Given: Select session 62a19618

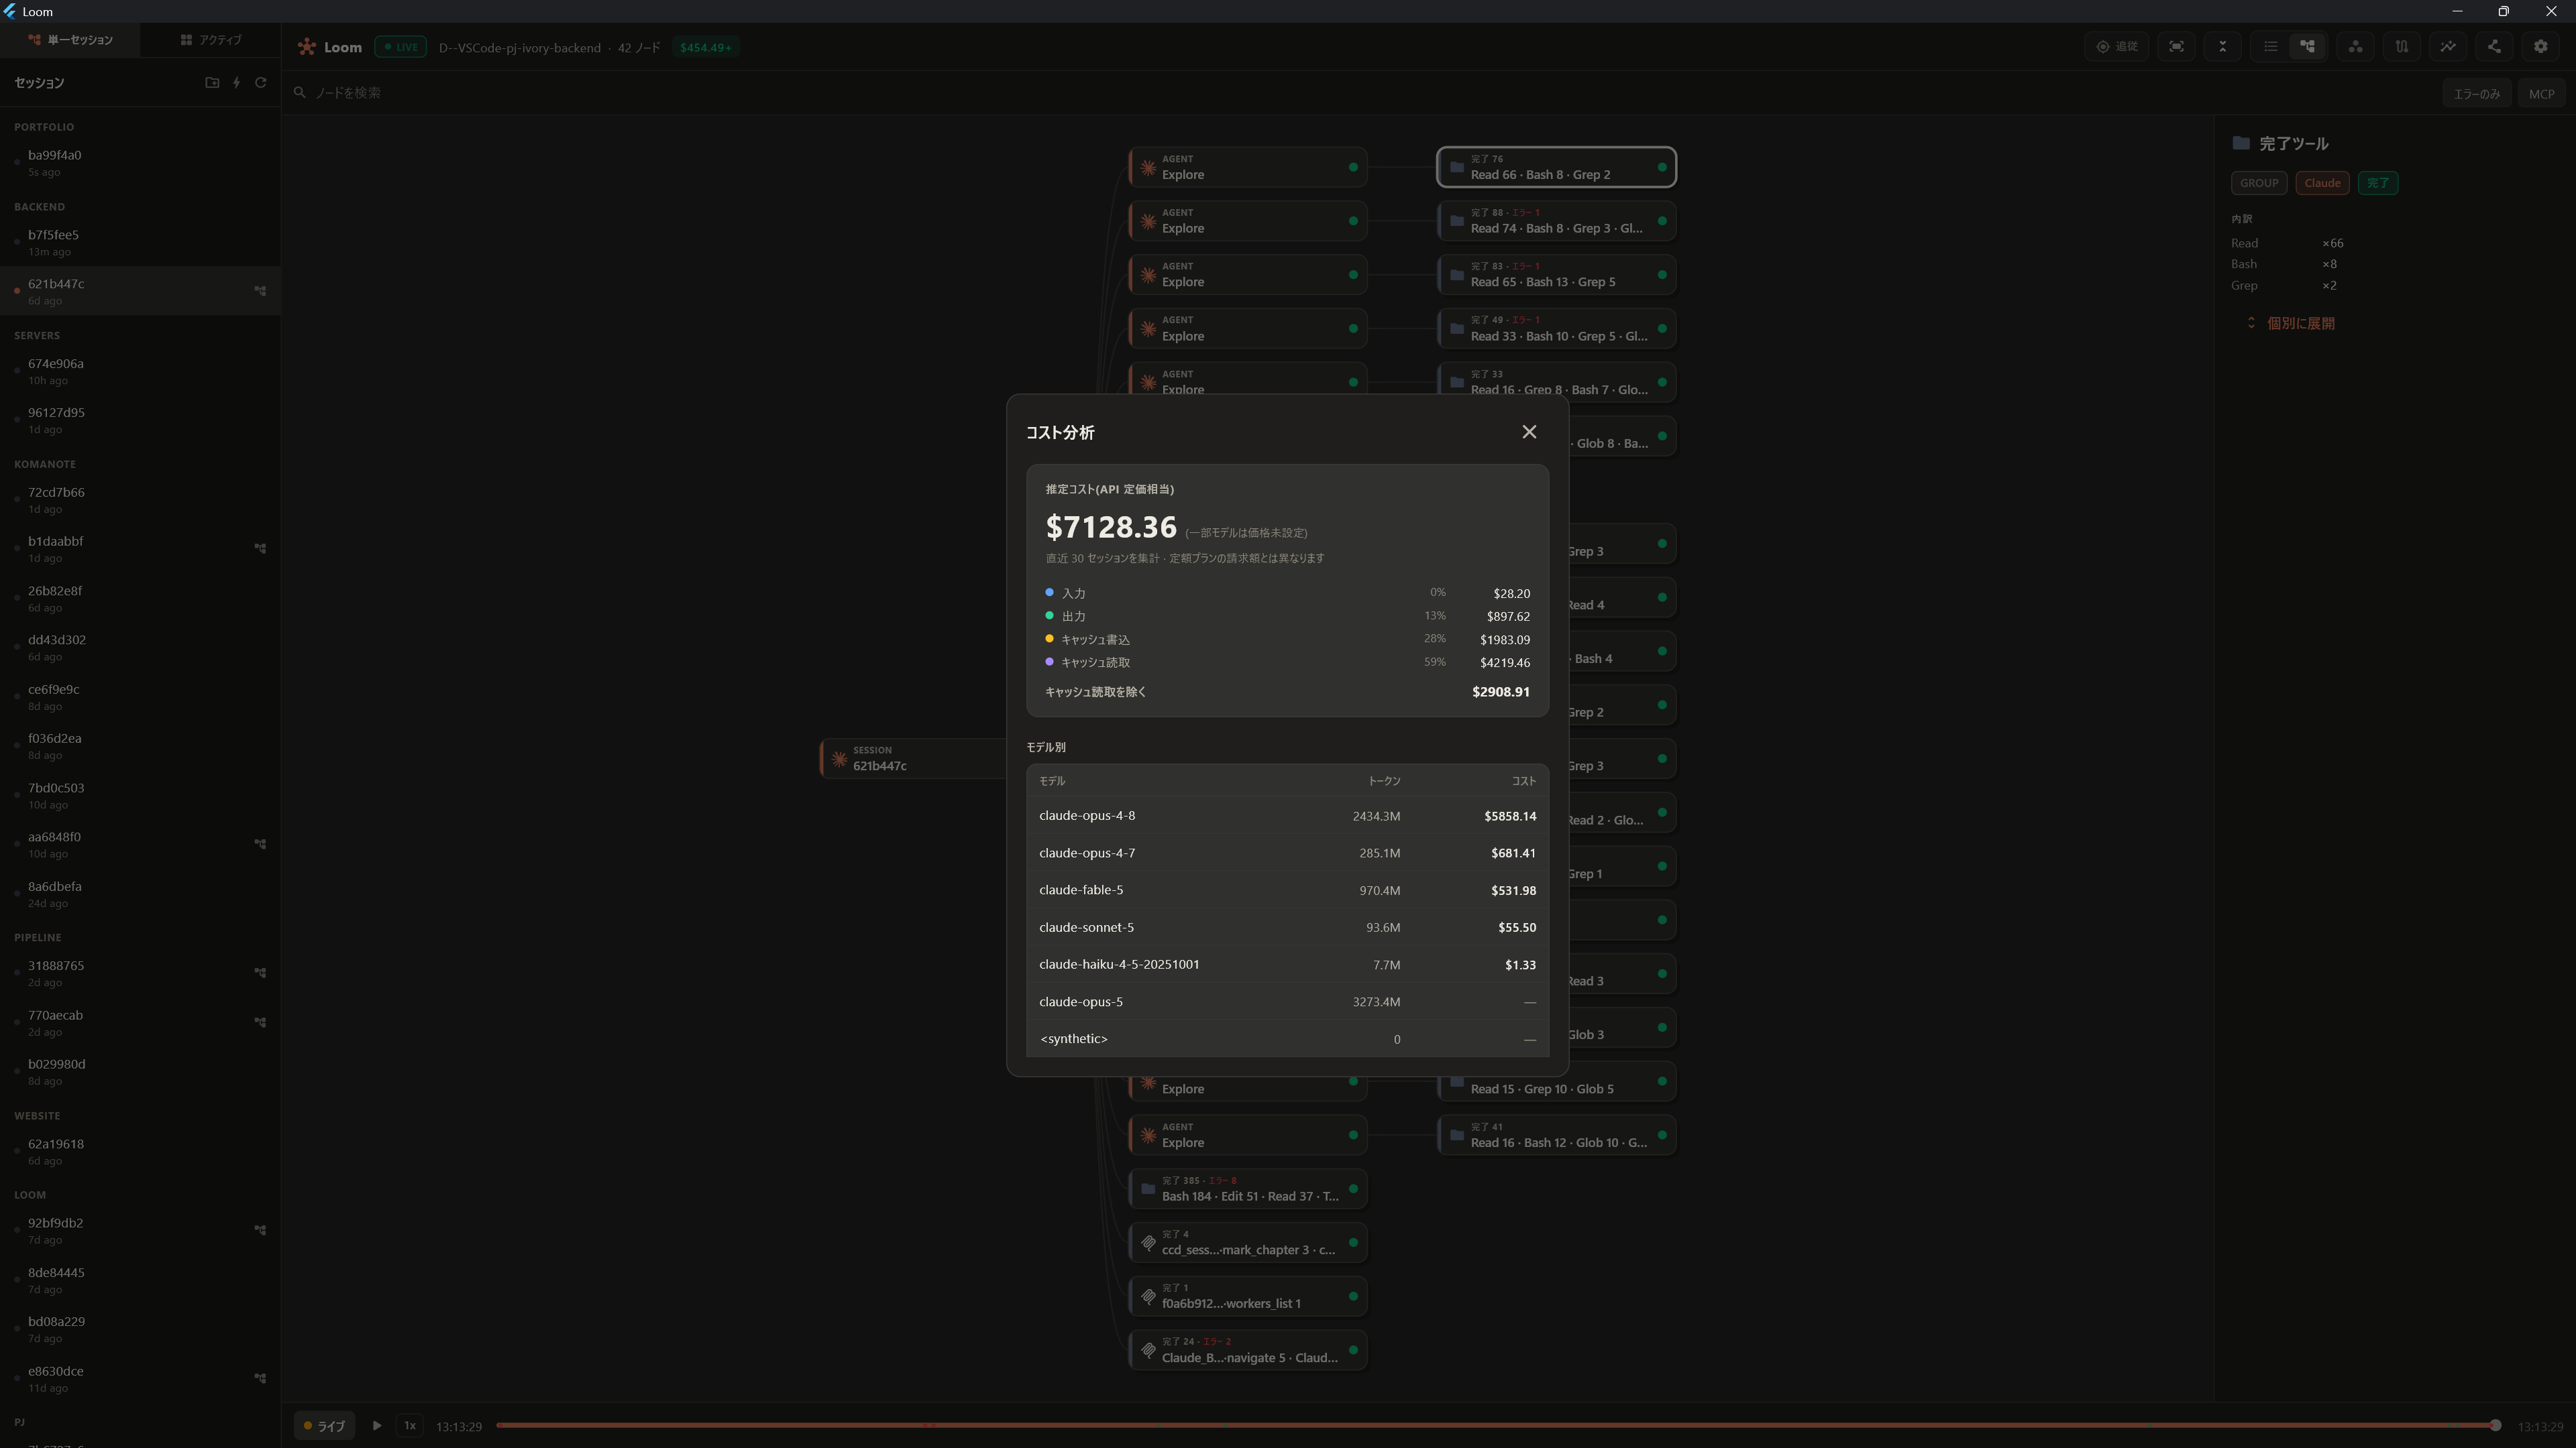Looking at the screenshot, I should 140,1152.
